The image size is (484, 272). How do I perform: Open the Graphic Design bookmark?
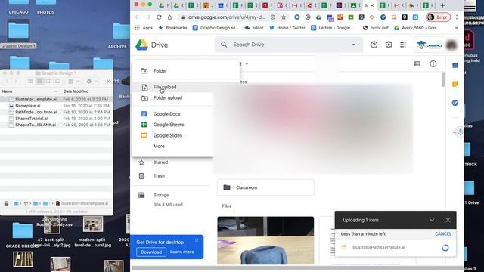point(216,28)
